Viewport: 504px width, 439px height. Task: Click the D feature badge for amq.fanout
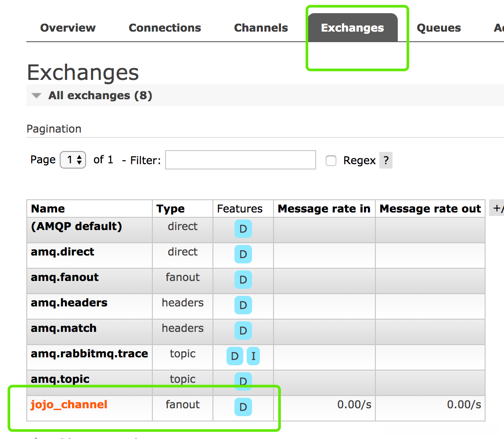pyautogui.click(x=243, y=280)
